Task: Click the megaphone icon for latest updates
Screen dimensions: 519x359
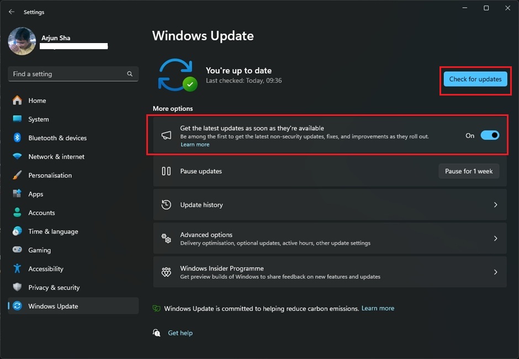Action: (x=166, y=135)
